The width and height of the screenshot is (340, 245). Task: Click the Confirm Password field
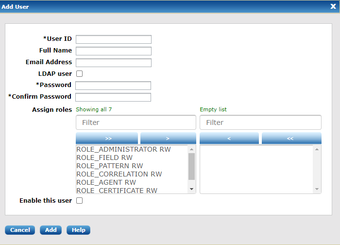pos(113,97)
